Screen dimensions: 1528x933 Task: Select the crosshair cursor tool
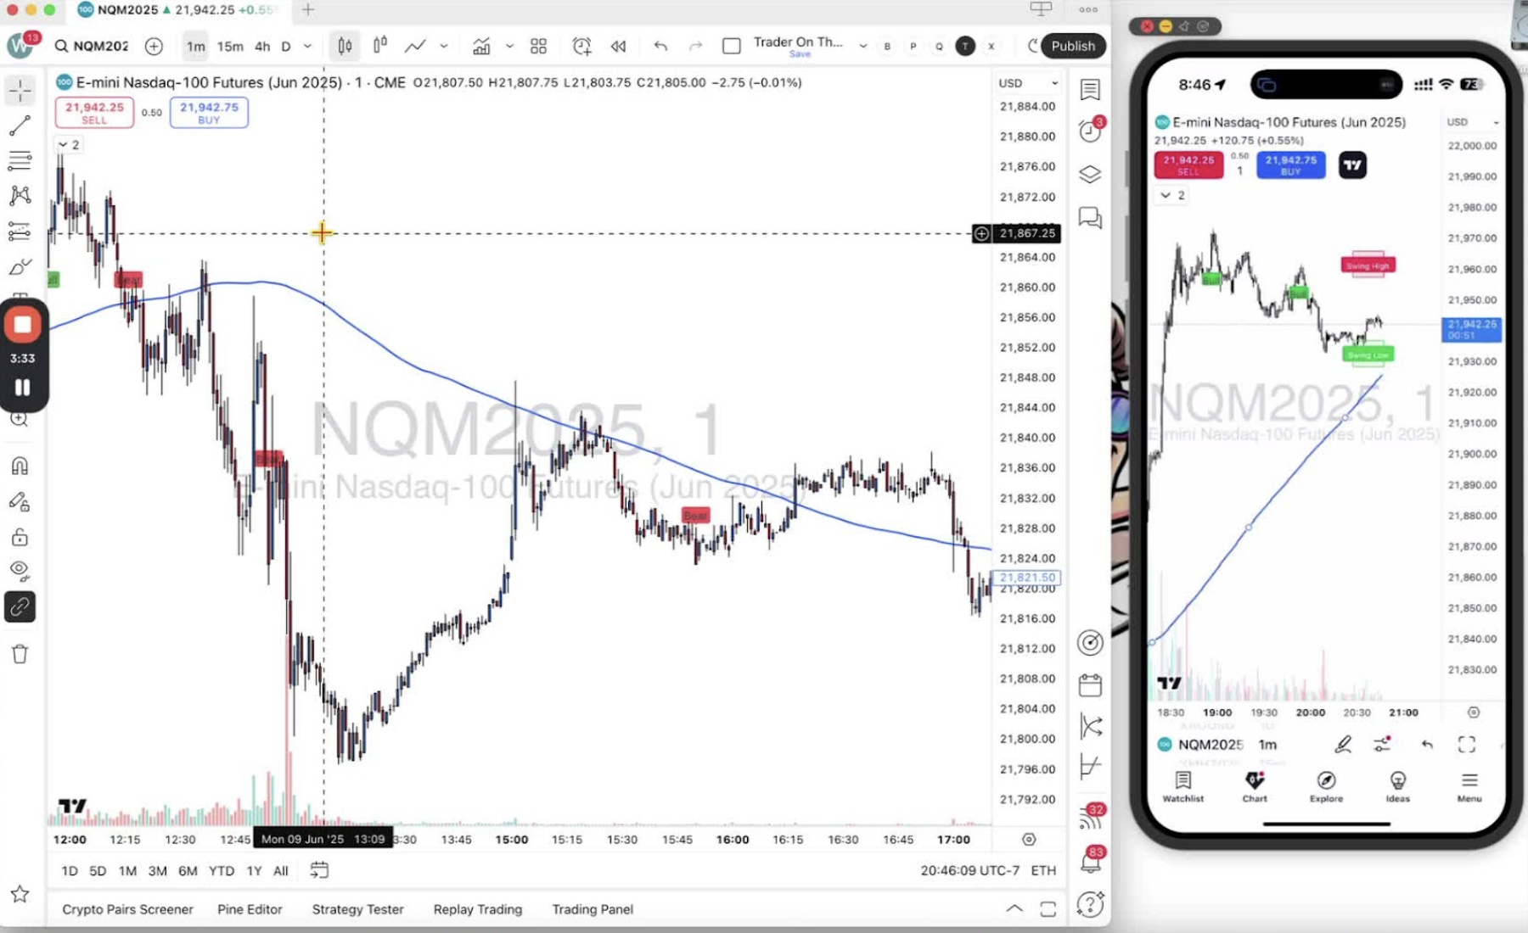pyautogui.click(x=20, y=90)
